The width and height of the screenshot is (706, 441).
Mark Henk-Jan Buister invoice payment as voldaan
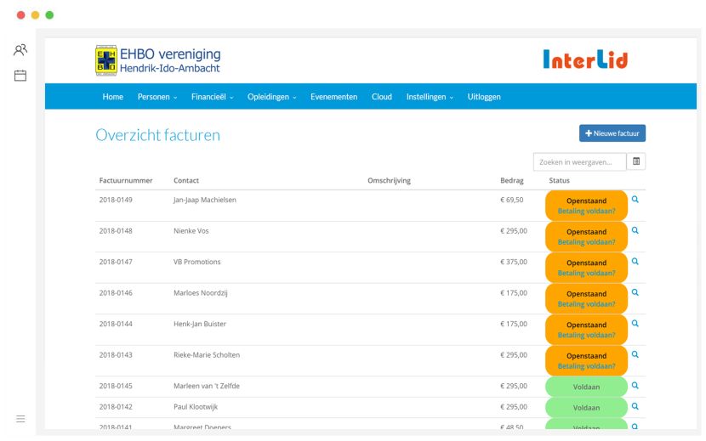click(x=586, y=336)
